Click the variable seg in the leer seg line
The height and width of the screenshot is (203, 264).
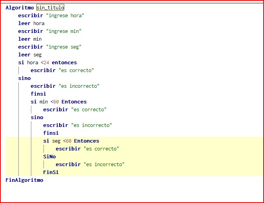[37, 54]
